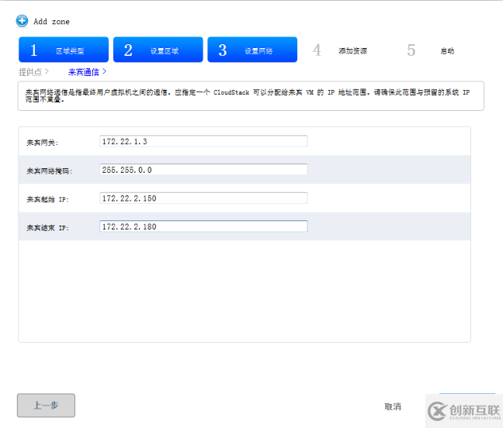Focus the 来宾结束 IP input field
Image resolution: width=503 pixels, height=428 pixels.
pyautogui.click(x=203, y=226)
